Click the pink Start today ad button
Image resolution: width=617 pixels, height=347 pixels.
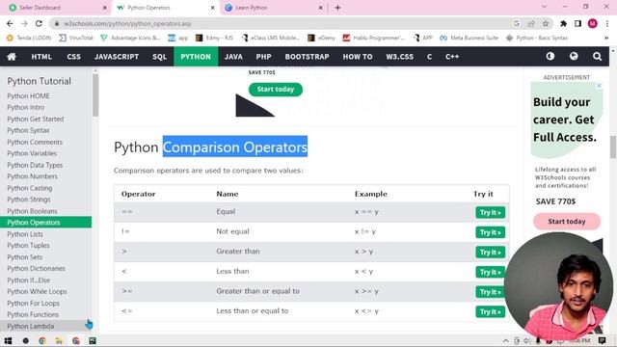(x=567, y=222)
